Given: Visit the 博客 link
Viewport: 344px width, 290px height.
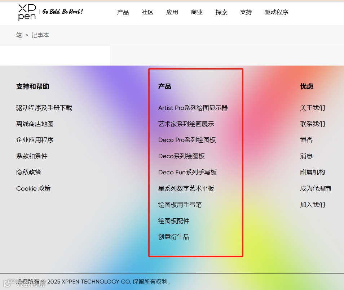Looking at the screenshot, I should tap(306, 140).
